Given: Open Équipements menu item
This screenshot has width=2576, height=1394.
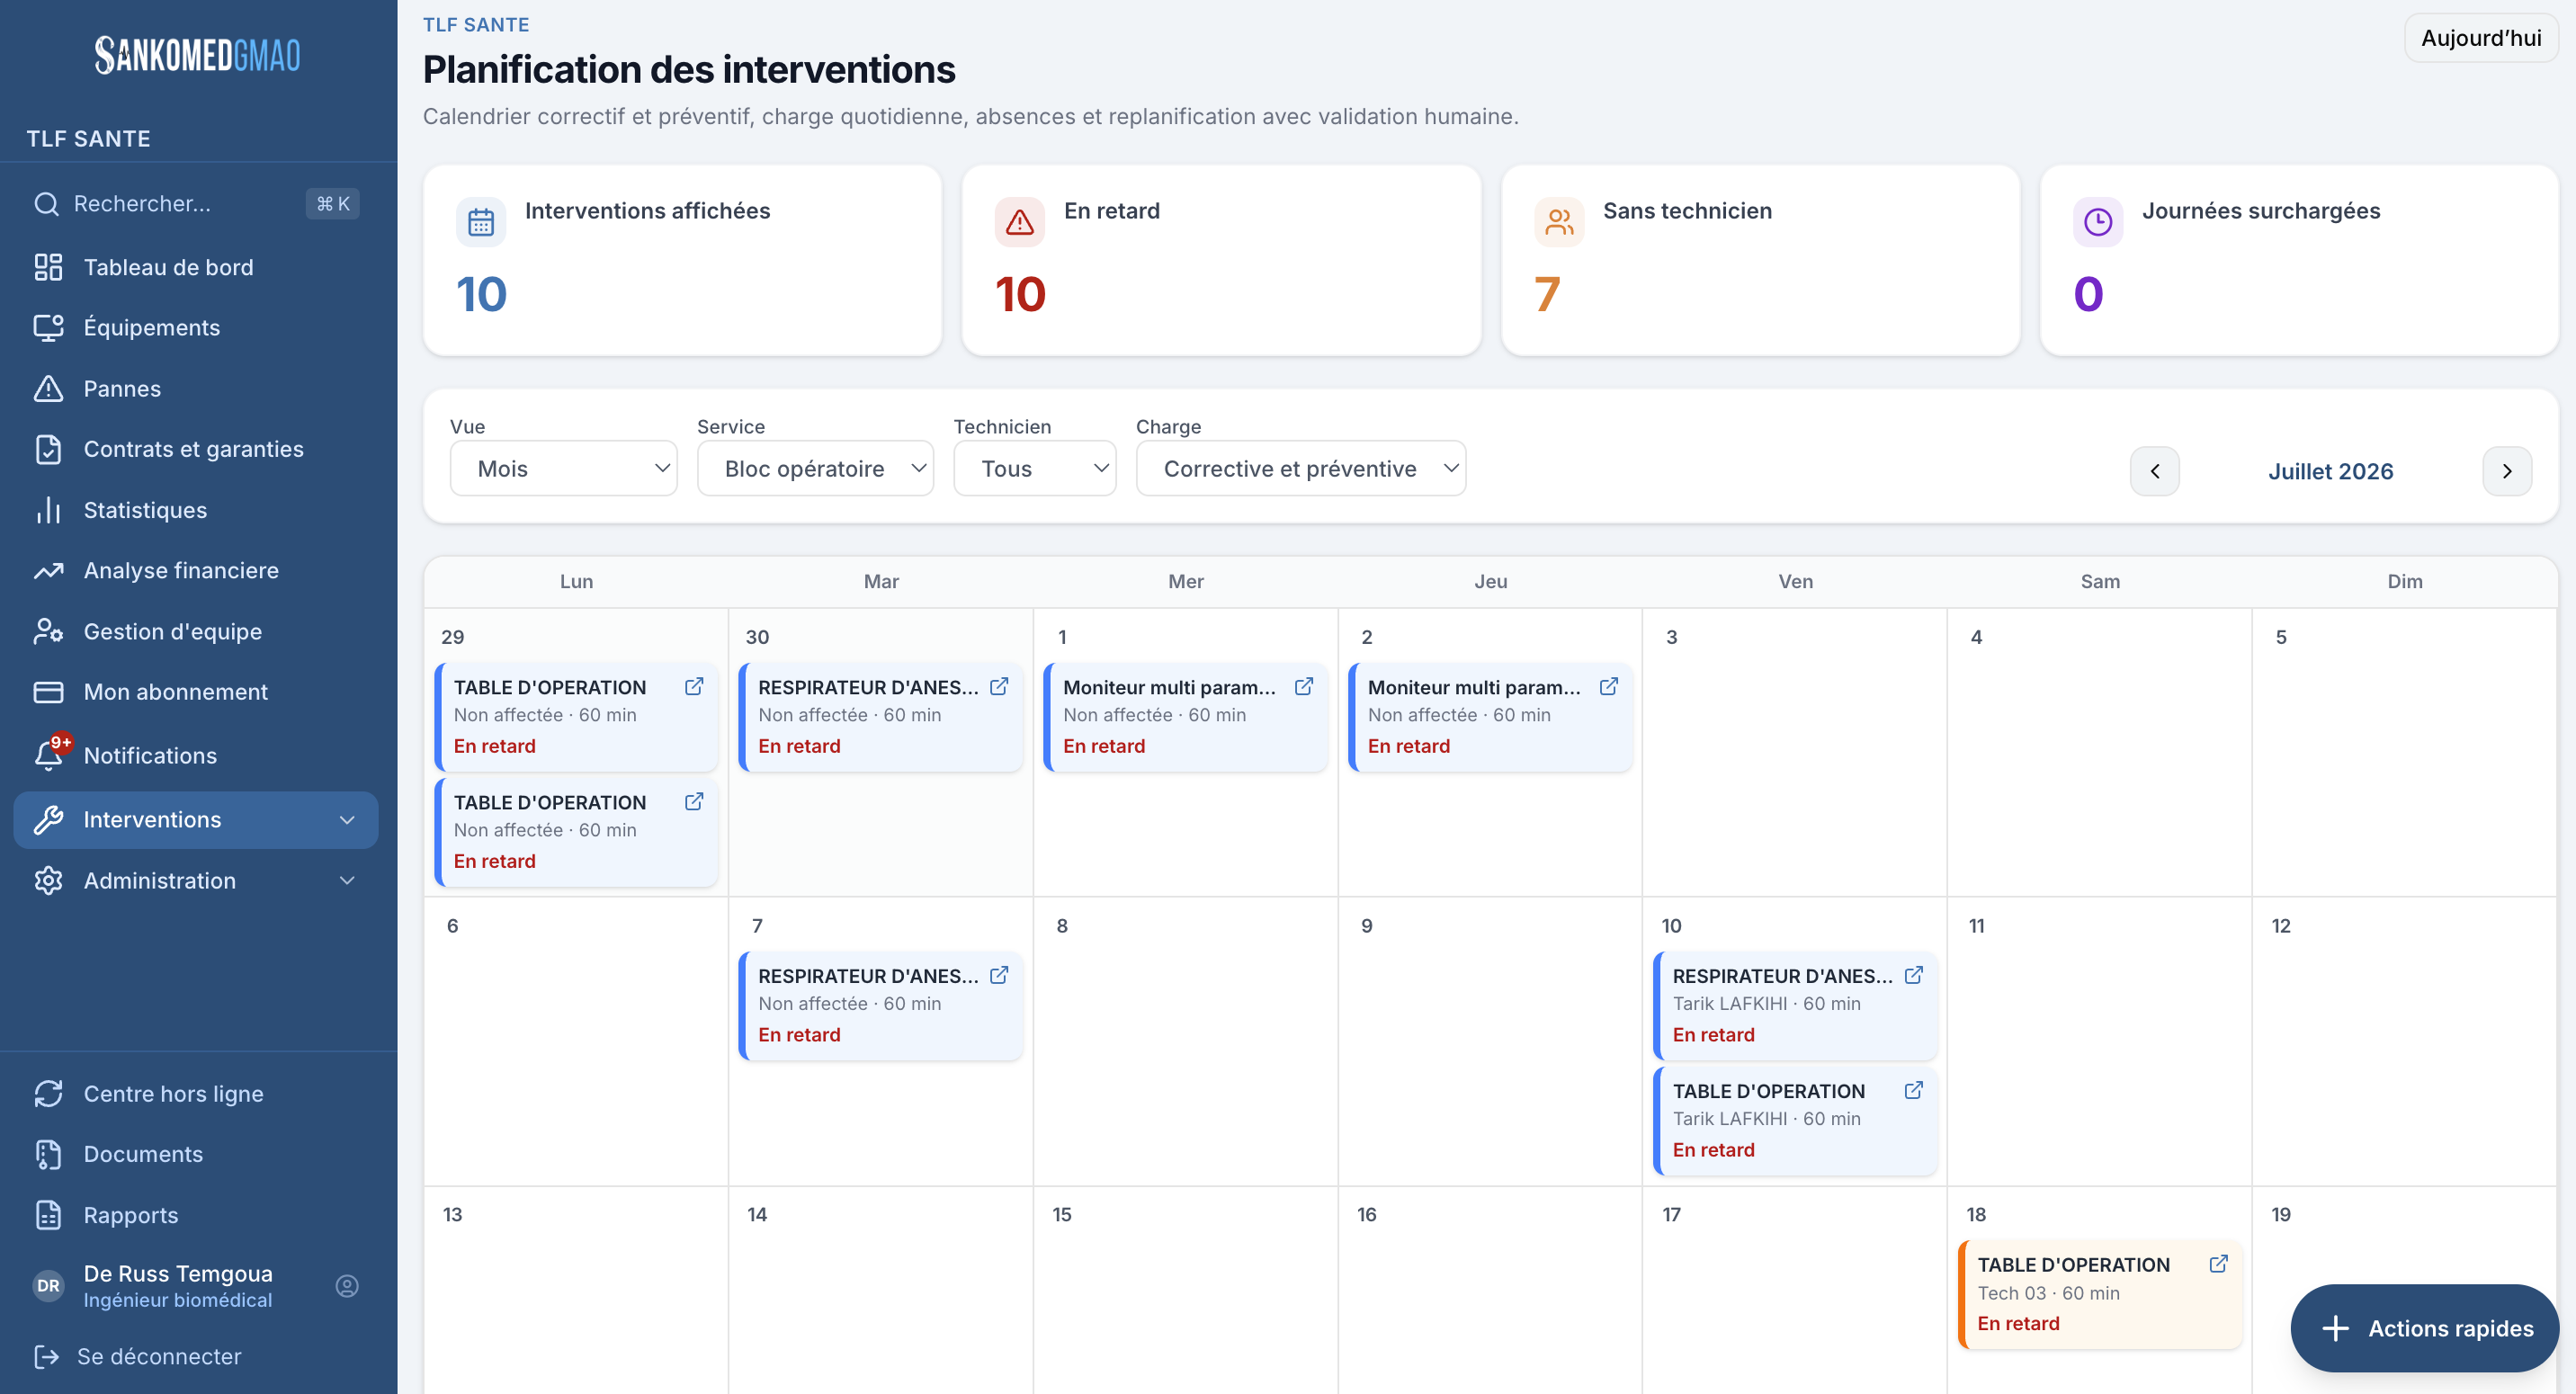Looking at the screenshot, I should 196,328.
